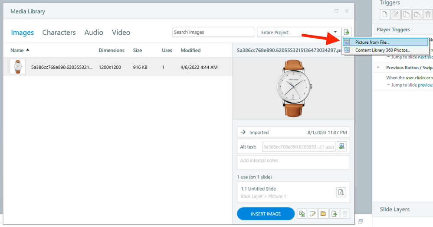The height and width of the screenshot is (227, 433).
Task: Click the Slide Layers panel heading
Action: [394, 209]
